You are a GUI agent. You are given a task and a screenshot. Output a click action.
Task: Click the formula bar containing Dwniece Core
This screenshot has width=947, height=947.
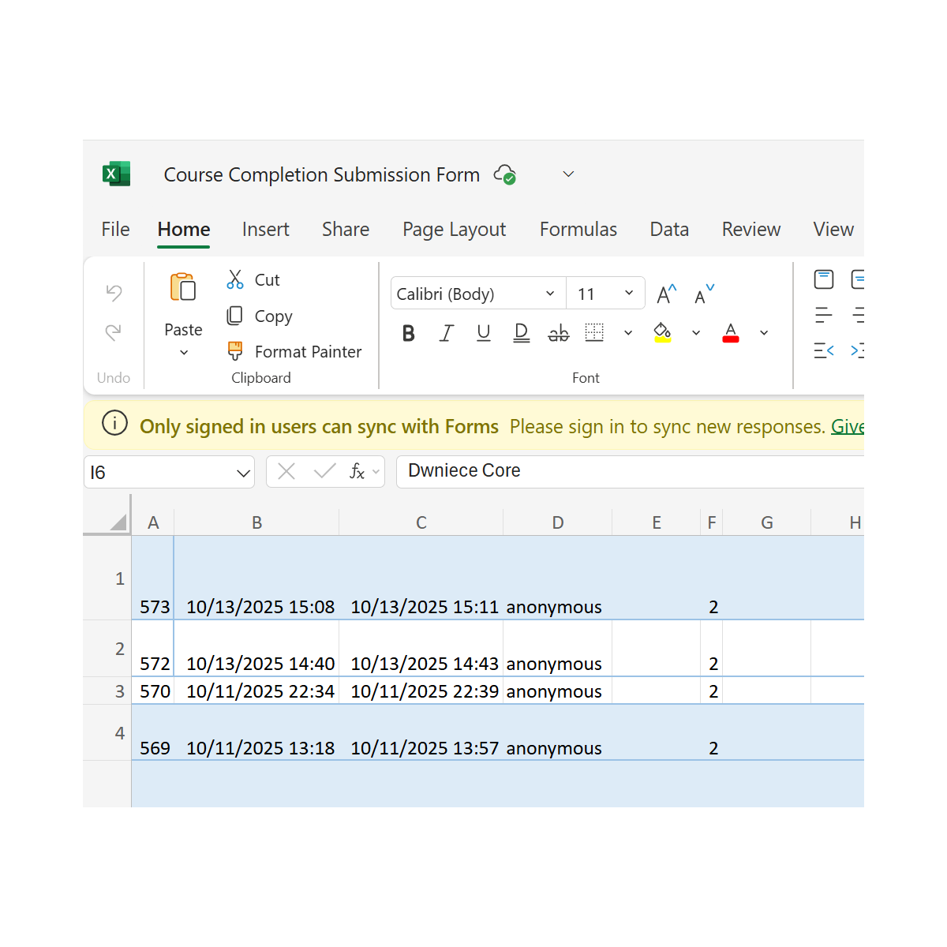[631, 471]
